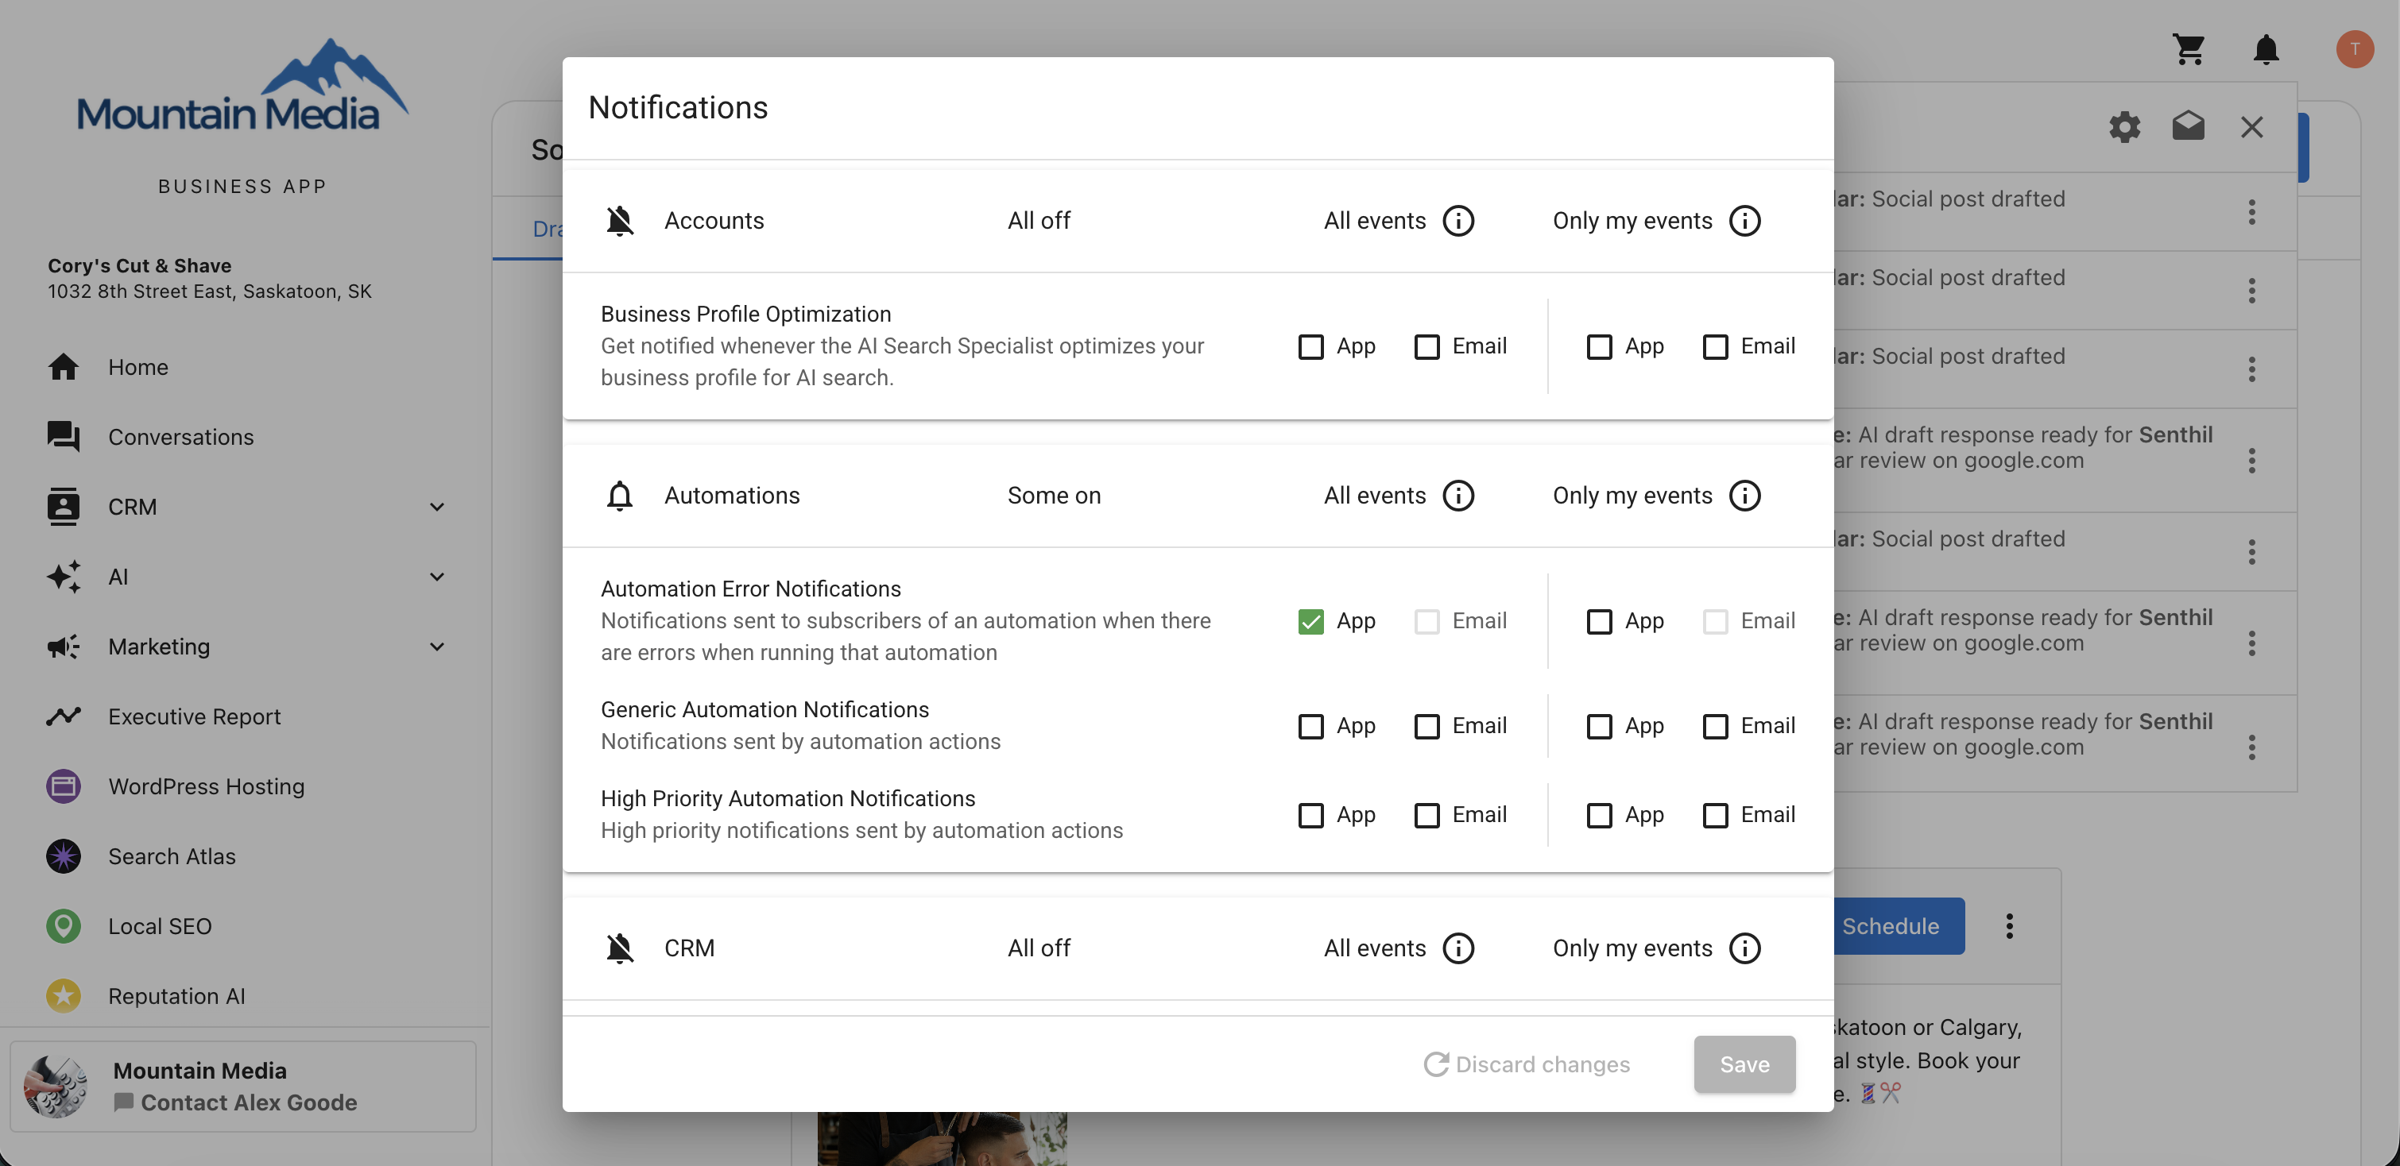The height and width of the screenshot is (1166, 2400).
Task: Enable Business Profile Optimization my-events App checkbox
Action: click(1599, 346)
